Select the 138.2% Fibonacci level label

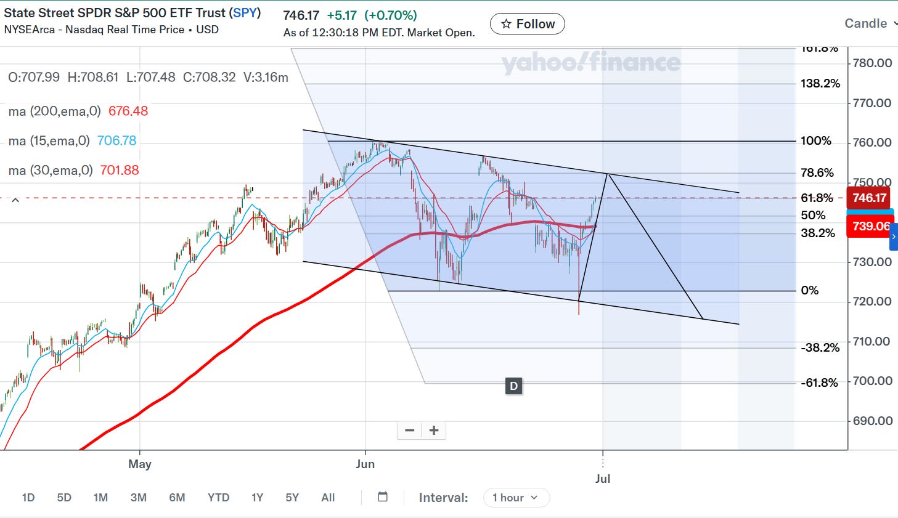point(820,84)
